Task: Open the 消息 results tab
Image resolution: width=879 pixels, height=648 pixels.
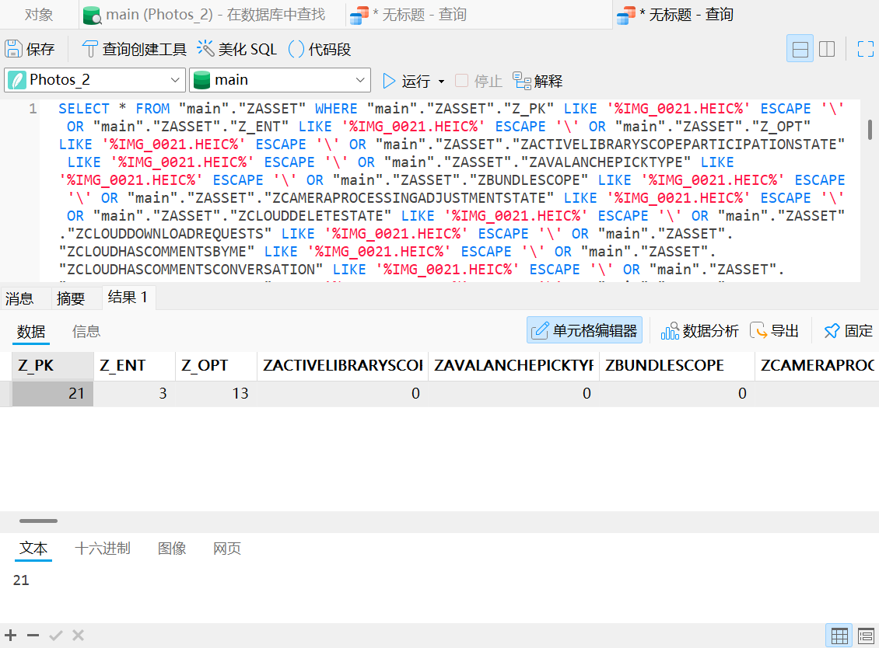Action: (19, 298)
